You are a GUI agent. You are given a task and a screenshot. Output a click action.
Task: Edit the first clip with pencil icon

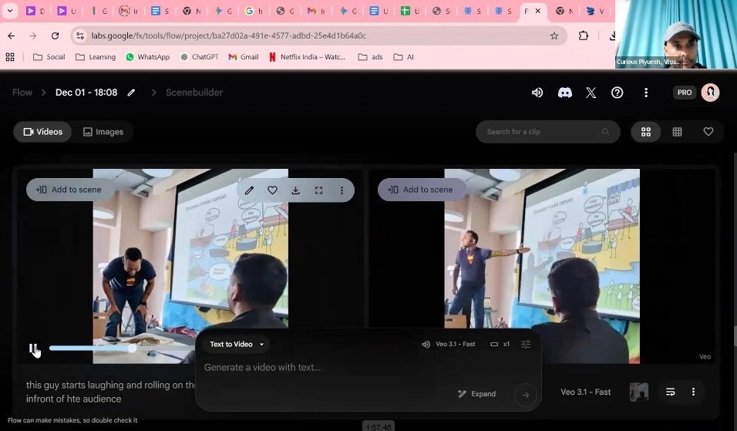(x=249, y=190)
